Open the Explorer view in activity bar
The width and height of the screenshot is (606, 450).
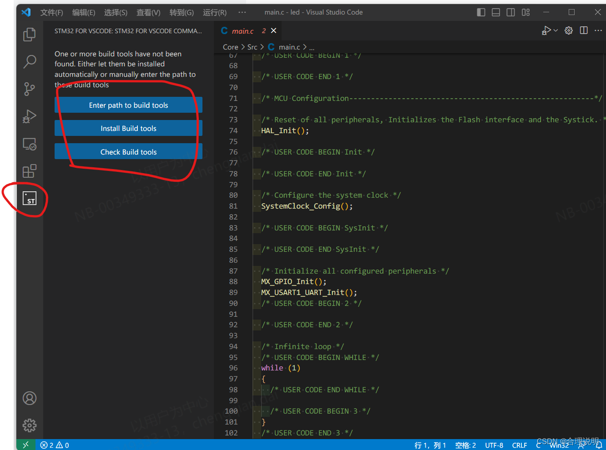[30, 35]
